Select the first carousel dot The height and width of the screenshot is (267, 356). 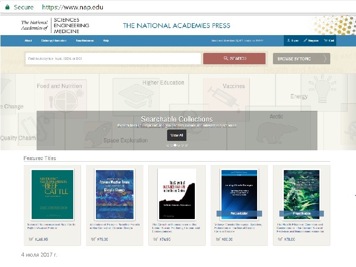coord(168,145)
